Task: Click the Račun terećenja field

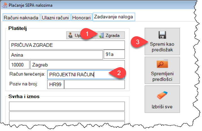Action: (x=86, y=74)
